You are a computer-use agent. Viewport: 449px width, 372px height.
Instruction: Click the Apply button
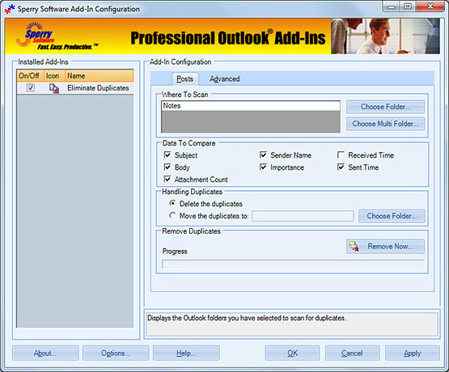coord(413,353)
